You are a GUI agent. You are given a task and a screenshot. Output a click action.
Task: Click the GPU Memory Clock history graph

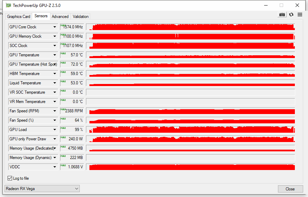191,36
